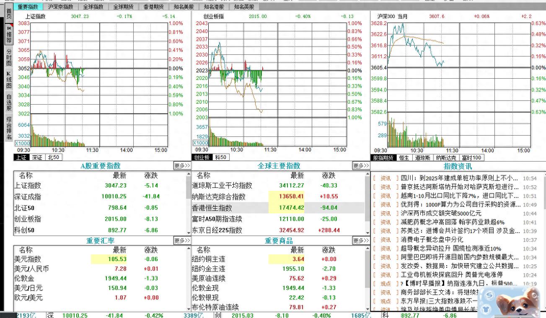The height and width of the screenshot is (318, 546).
Task: Switch first chart to 深证
Action: [37, 157]
